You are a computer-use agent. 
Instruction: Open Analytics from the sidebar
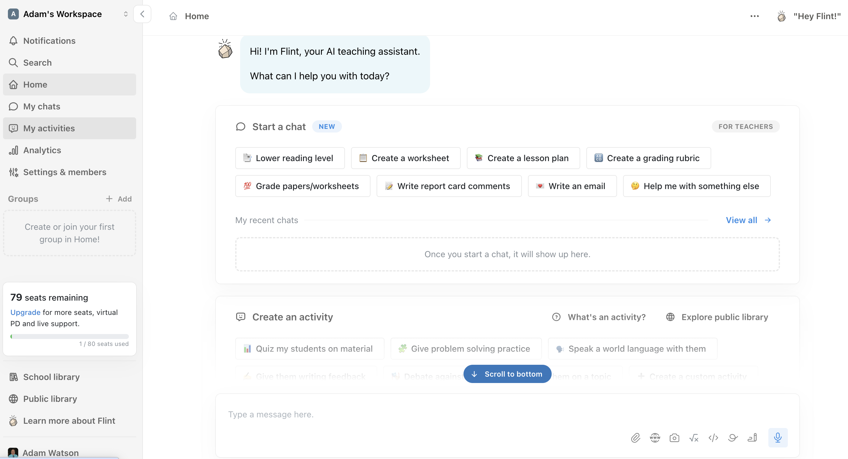tap(42, 150)
